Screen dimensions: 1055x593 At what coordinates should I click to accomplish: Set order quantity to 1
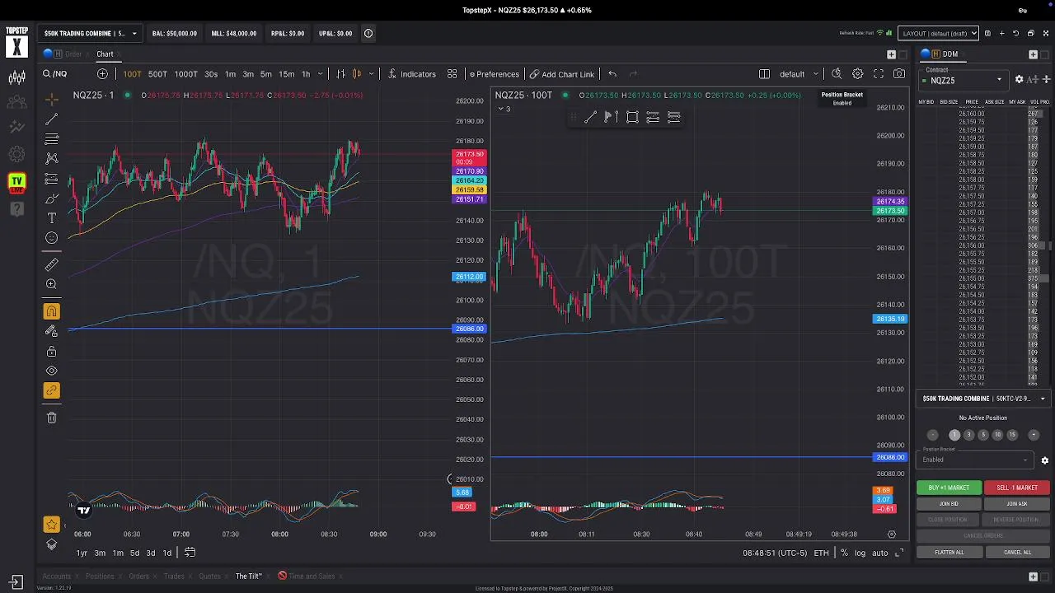pos(954,435)
